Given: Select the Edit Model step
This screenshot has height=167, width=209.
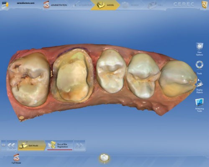Looking at the screenshot, I should tap(32, 145).
